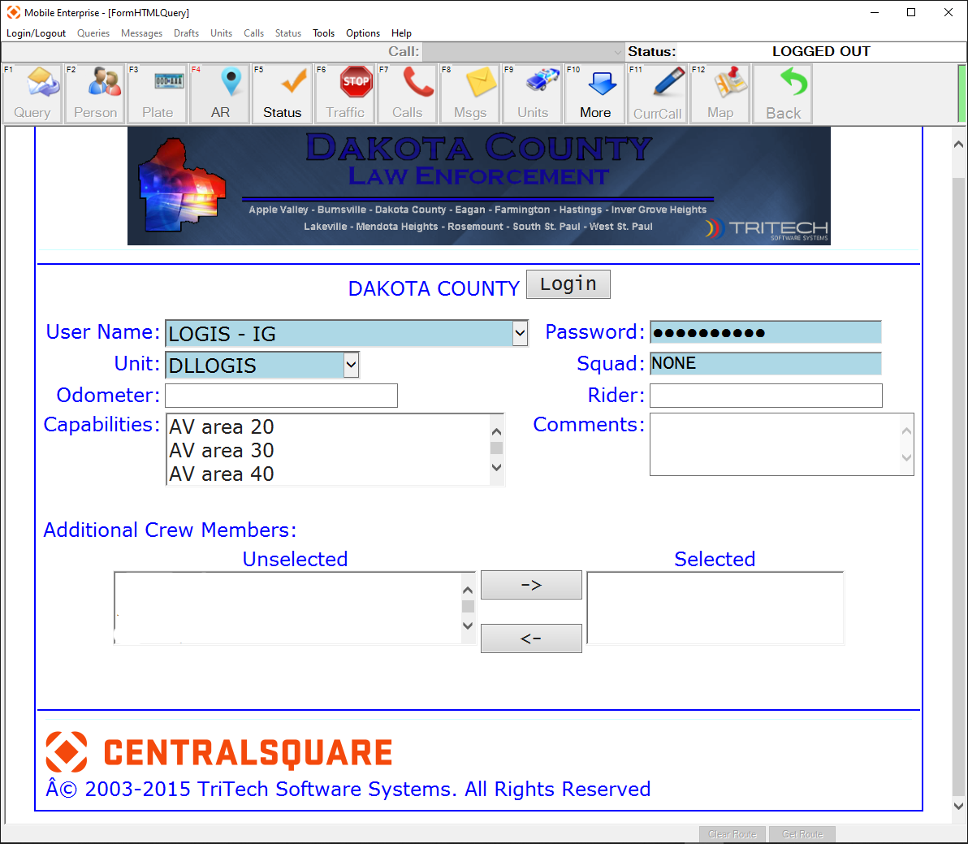Open the Tools menu

tap(323, 33)
